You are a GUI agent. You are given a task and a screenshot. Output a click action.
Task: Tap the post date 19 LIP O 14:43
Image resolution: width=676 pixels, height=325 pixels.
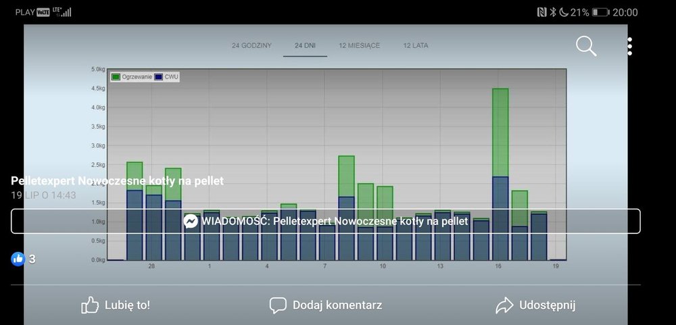pos(43,195)
